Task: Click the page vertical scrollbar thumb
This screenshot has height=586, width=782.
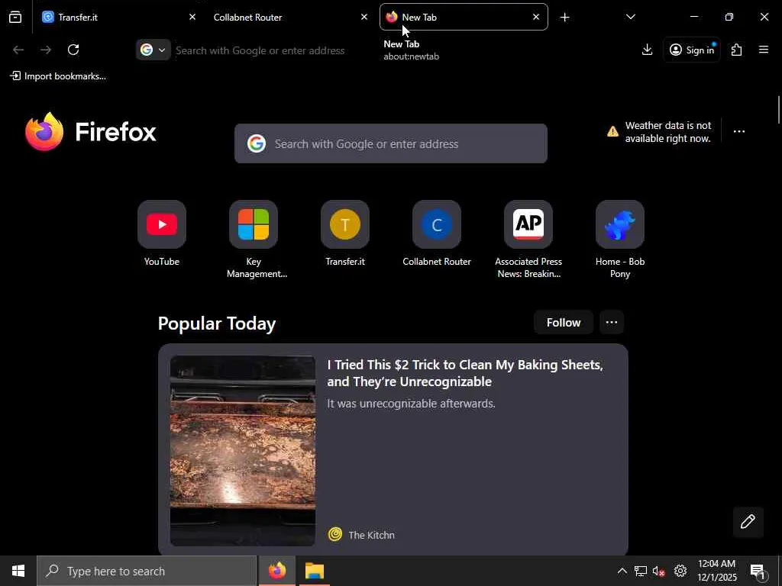Action: click(778, 110)
